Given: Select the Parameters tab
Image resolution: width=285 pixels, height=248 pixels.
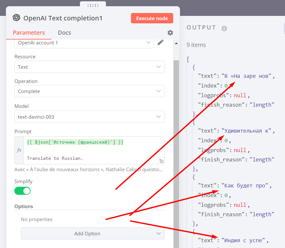Looking at the screenshot, I should click(29, 33).
